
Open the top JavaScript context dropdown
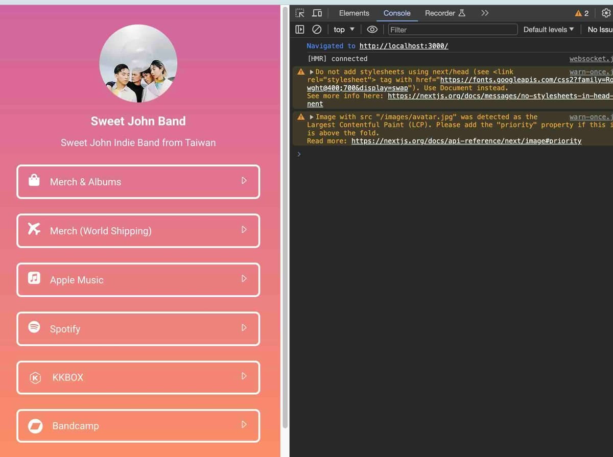tap(344, 30)
